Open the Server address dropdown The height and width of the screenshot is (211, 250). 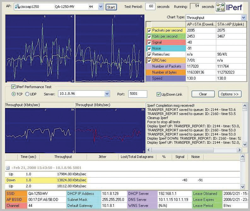click(x=107, y=94)
